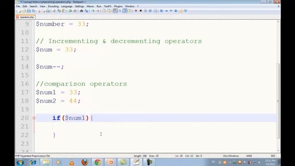Collapse the if block on line 20

(34, 118)
